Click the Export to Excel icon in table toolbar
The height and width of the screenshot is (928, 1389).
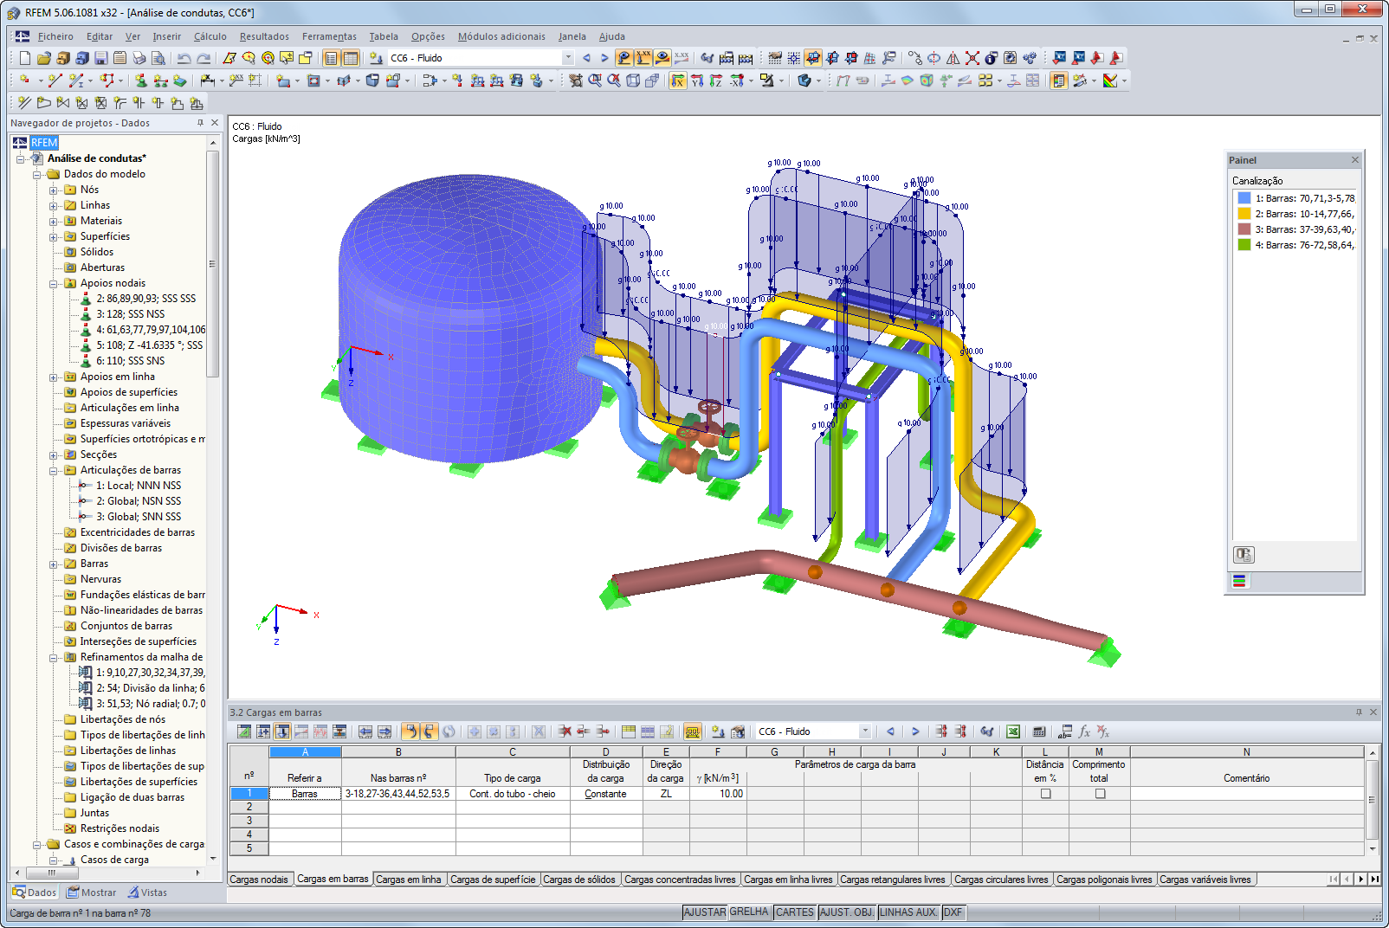pos(1013,731)
